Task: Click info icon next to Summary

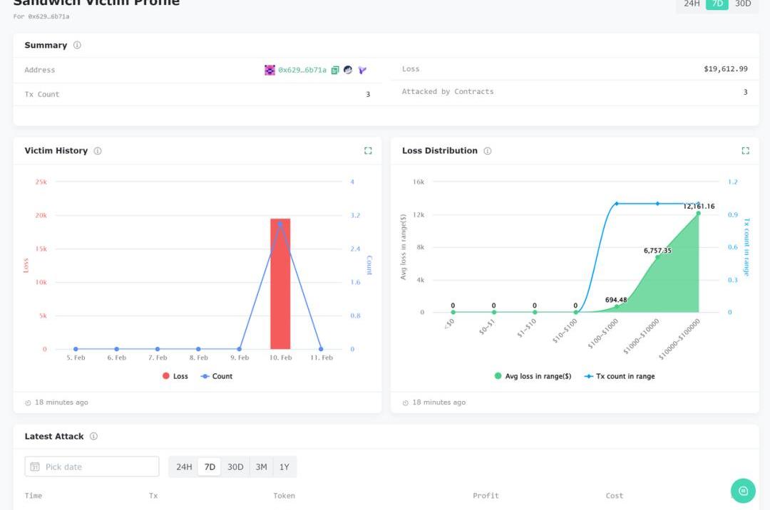Action: coord(77,45)
